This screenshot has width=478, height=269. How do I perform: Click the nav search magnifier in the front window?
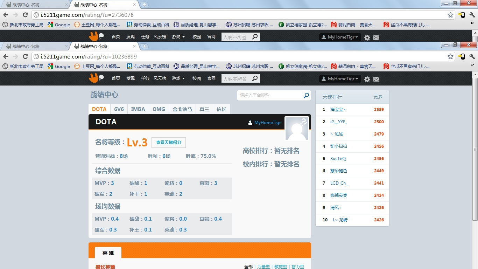point(255,78)
